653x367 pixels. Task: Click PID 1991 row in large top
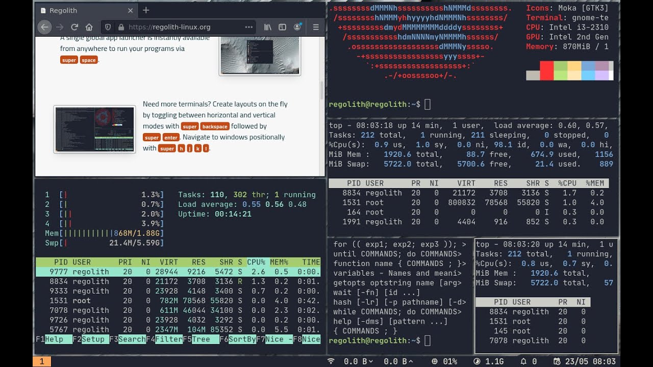click(468, 222)
